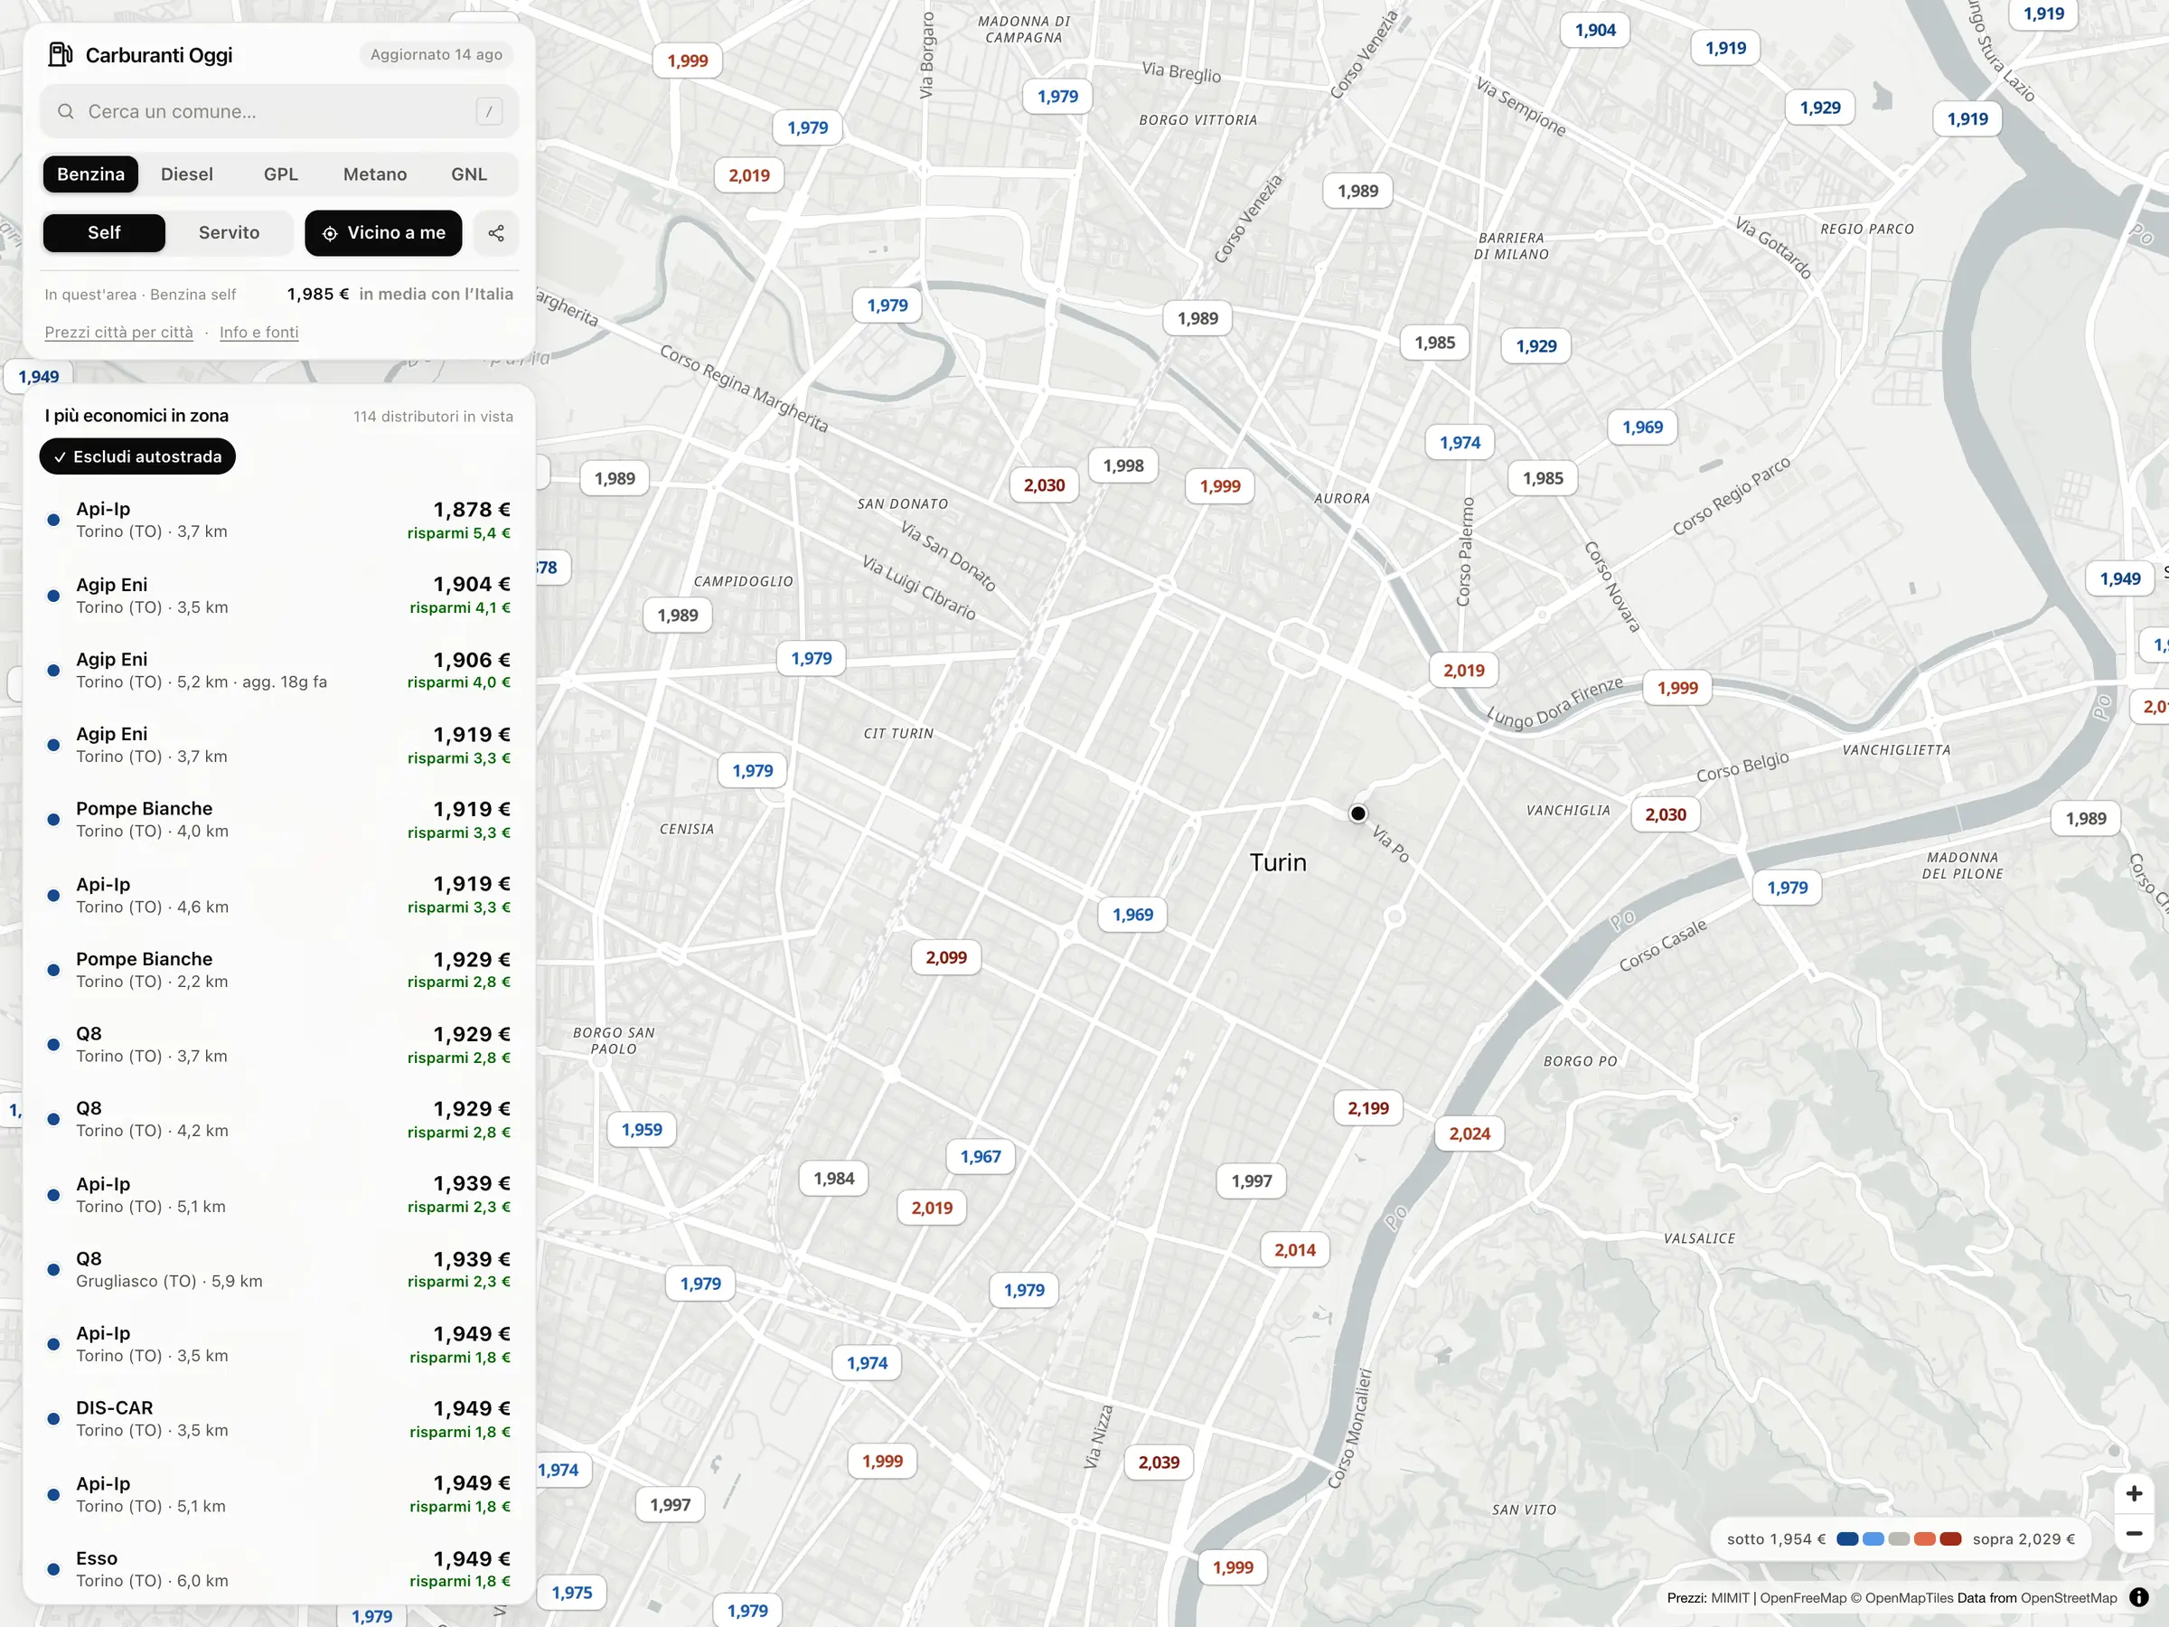
Task: Click the dark blue legend swatch
Action: (x=1847, y=1539)
